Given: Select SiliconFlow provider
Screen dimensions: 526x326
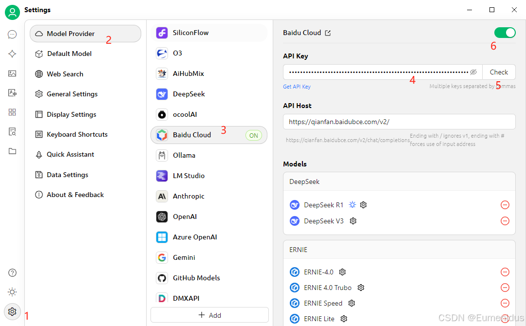Looking at the screenshot, I should [209, 33].
